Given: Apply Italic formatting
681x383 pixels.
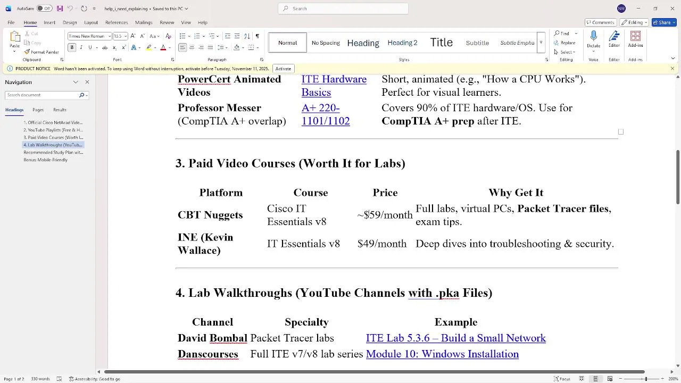Looking at the screenshot, I should [81, 47].
